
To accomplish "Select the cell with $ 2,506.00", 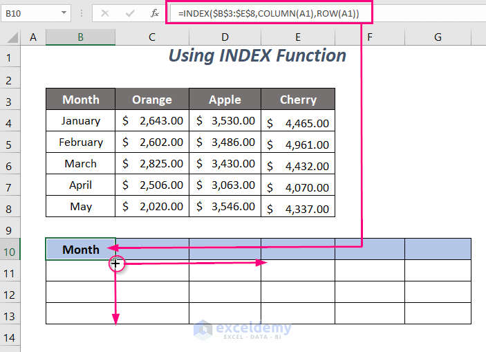I will coord(152,185).
